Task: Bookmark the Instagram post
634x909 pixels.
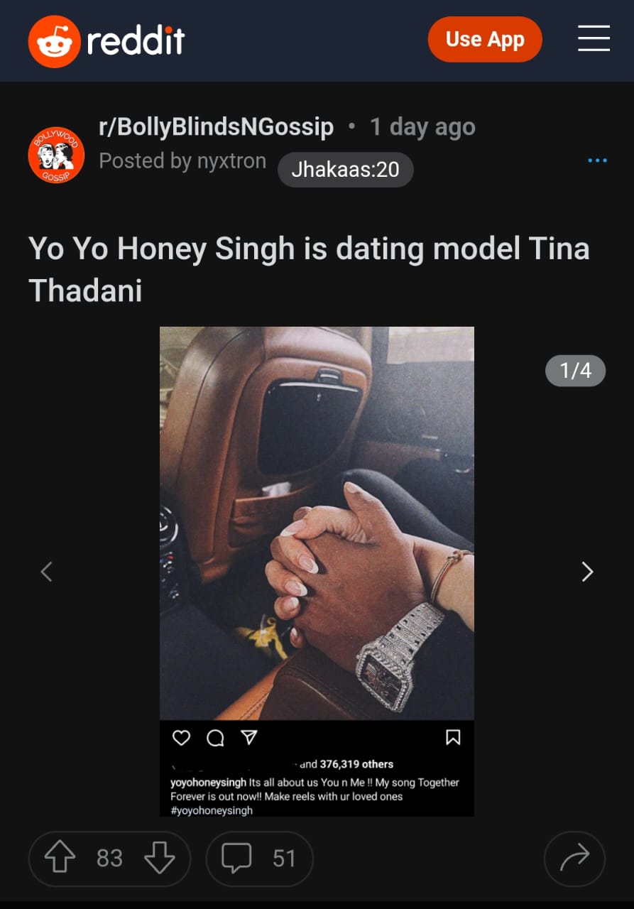Action: (453, 738)
